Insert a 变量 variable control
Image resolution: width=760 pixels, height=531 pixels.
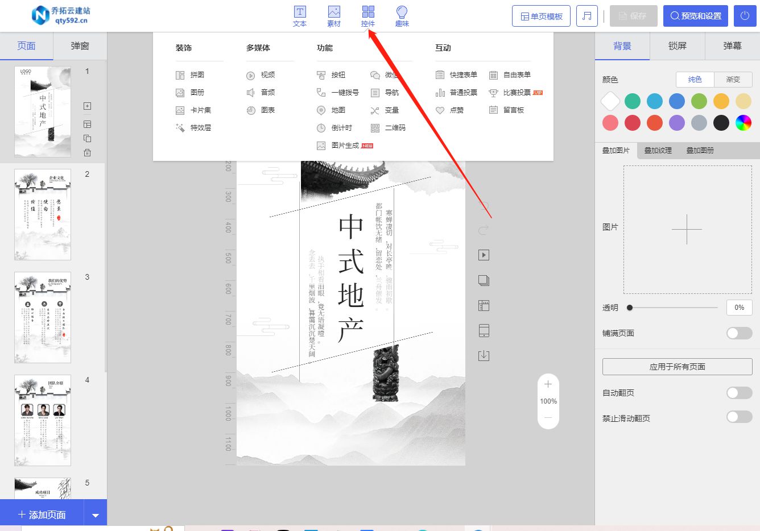pyautogui.click(x=385, y=110)
